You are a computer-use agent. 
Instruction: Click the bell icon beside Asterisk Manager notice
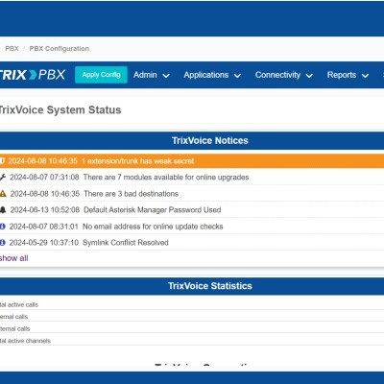3,210
